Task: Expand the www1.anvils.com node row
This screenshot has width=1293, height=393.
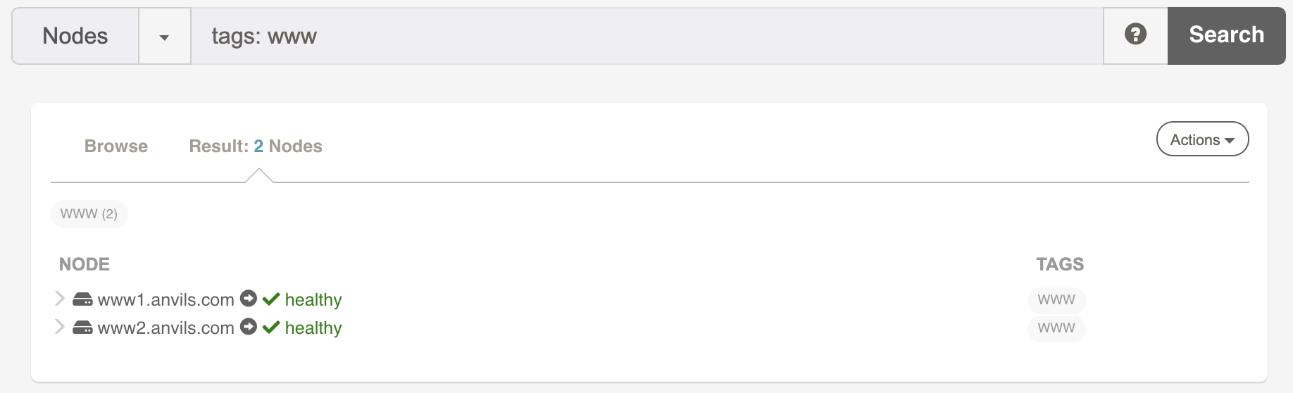Action: (60, 299)
